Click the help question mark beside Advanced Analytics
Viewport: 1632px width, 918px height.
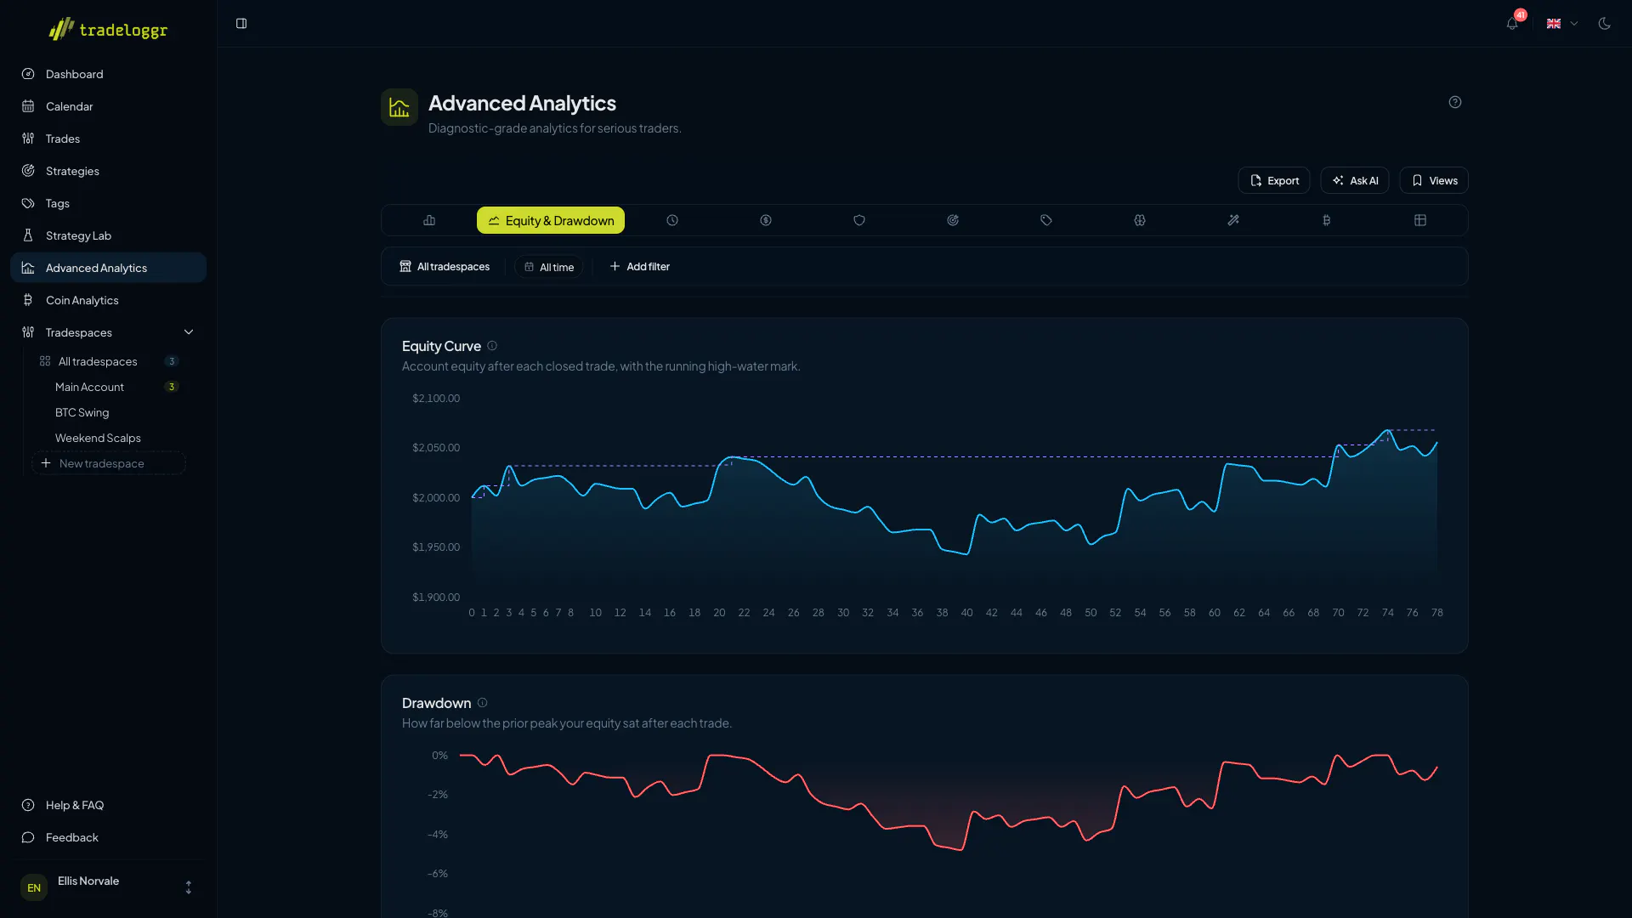point(1455,102)
